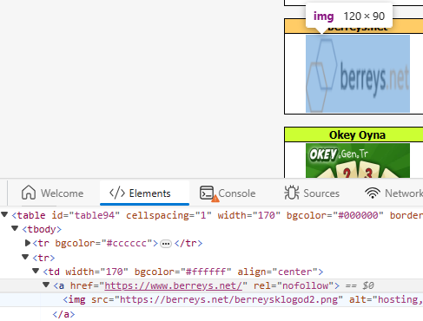The height and width of the screenshot is (321, 423).
Task: Click the bgcolor "#cccccc" attribute value
Action: tap(127, 244)
